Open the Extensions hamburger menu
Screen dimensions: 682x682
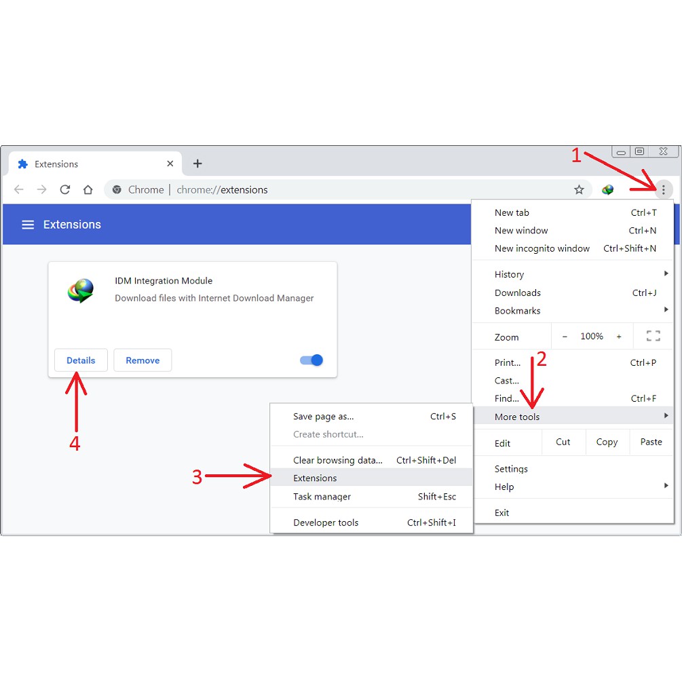(28, 225)
